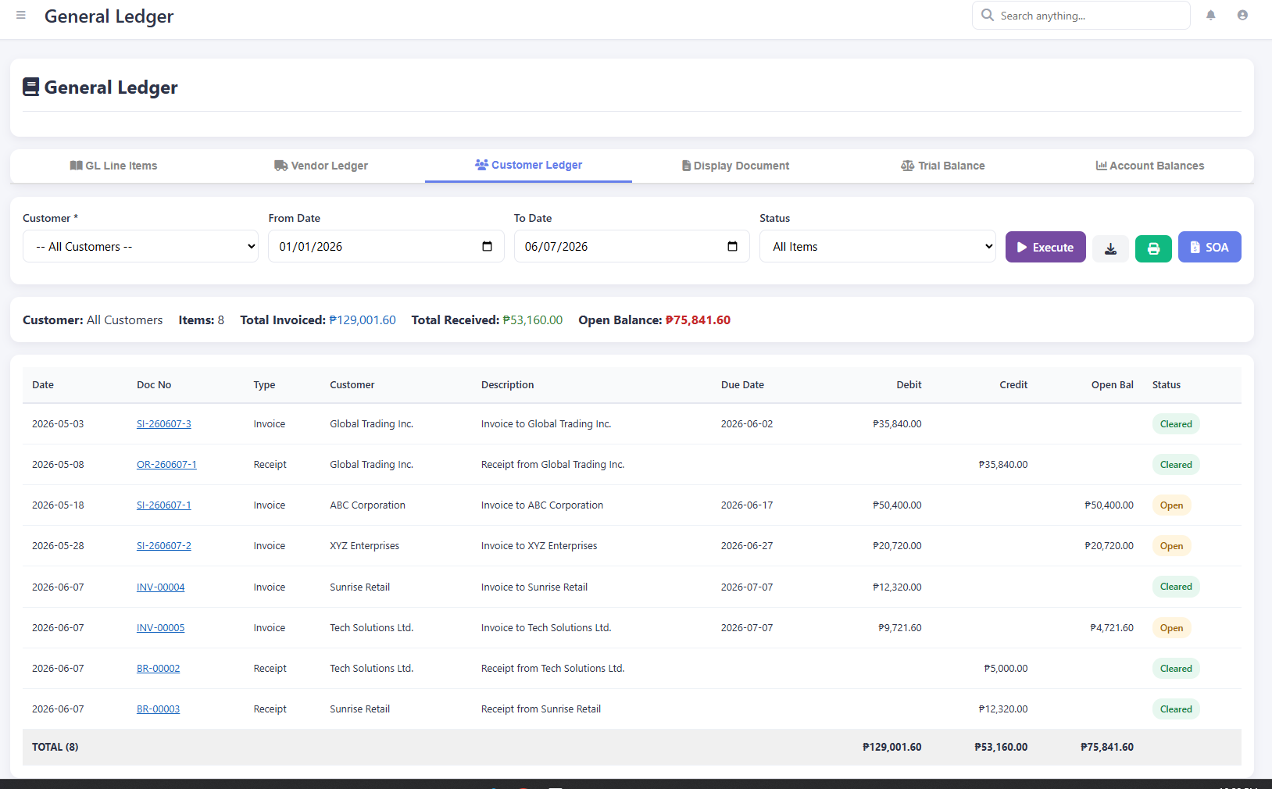Screen dimensions: 1272x789
Task: Click the Credit column header
Action: tap(1013, 385)
